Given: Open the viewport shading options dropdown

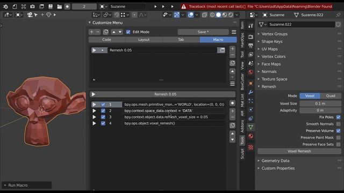Looking at the screenshot, I should point(236,15).
